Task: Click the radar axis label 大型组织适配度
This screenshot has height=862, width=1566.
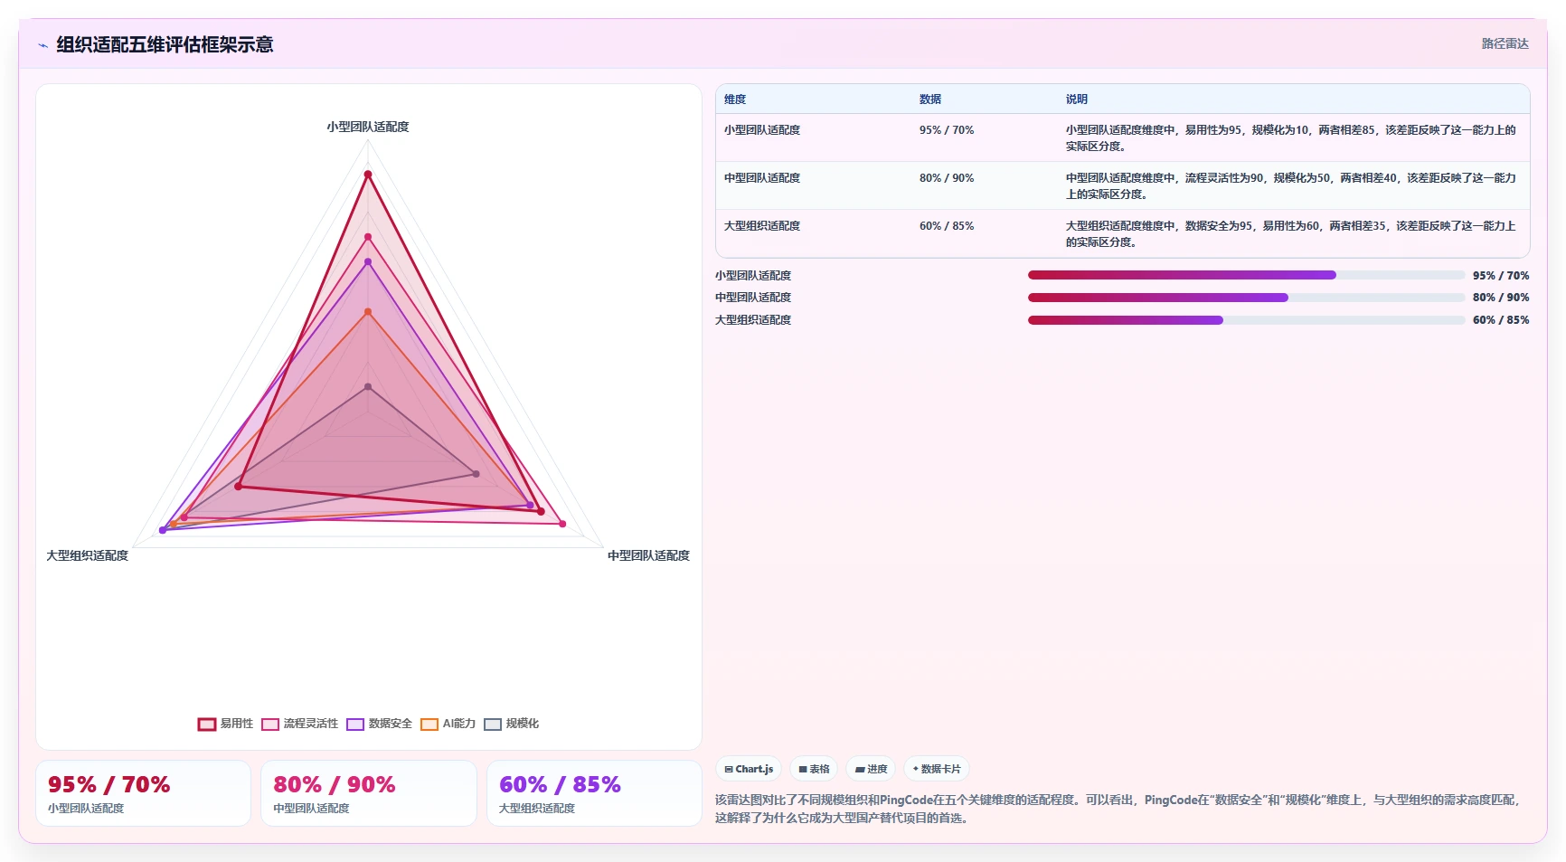Action: [x=88, y=555]
